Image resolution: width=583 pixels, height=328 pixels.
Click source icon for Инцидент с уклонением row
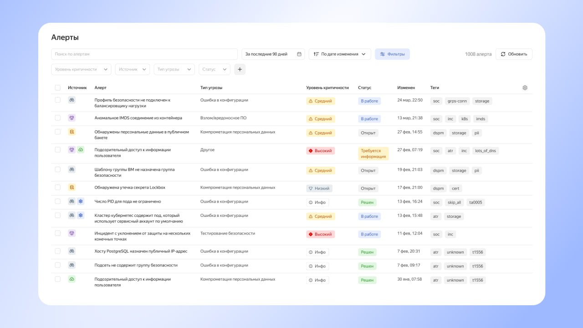[x=72, y=233]
